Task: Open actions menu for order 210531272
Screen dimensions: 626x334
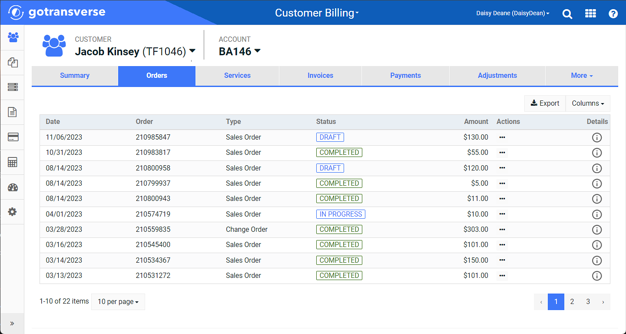Action: pos(502,275)
